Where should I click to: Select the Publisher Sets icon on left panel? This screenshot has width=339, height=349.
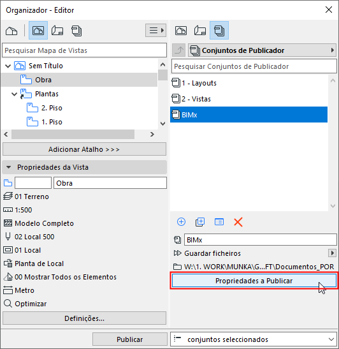[76, 31]
